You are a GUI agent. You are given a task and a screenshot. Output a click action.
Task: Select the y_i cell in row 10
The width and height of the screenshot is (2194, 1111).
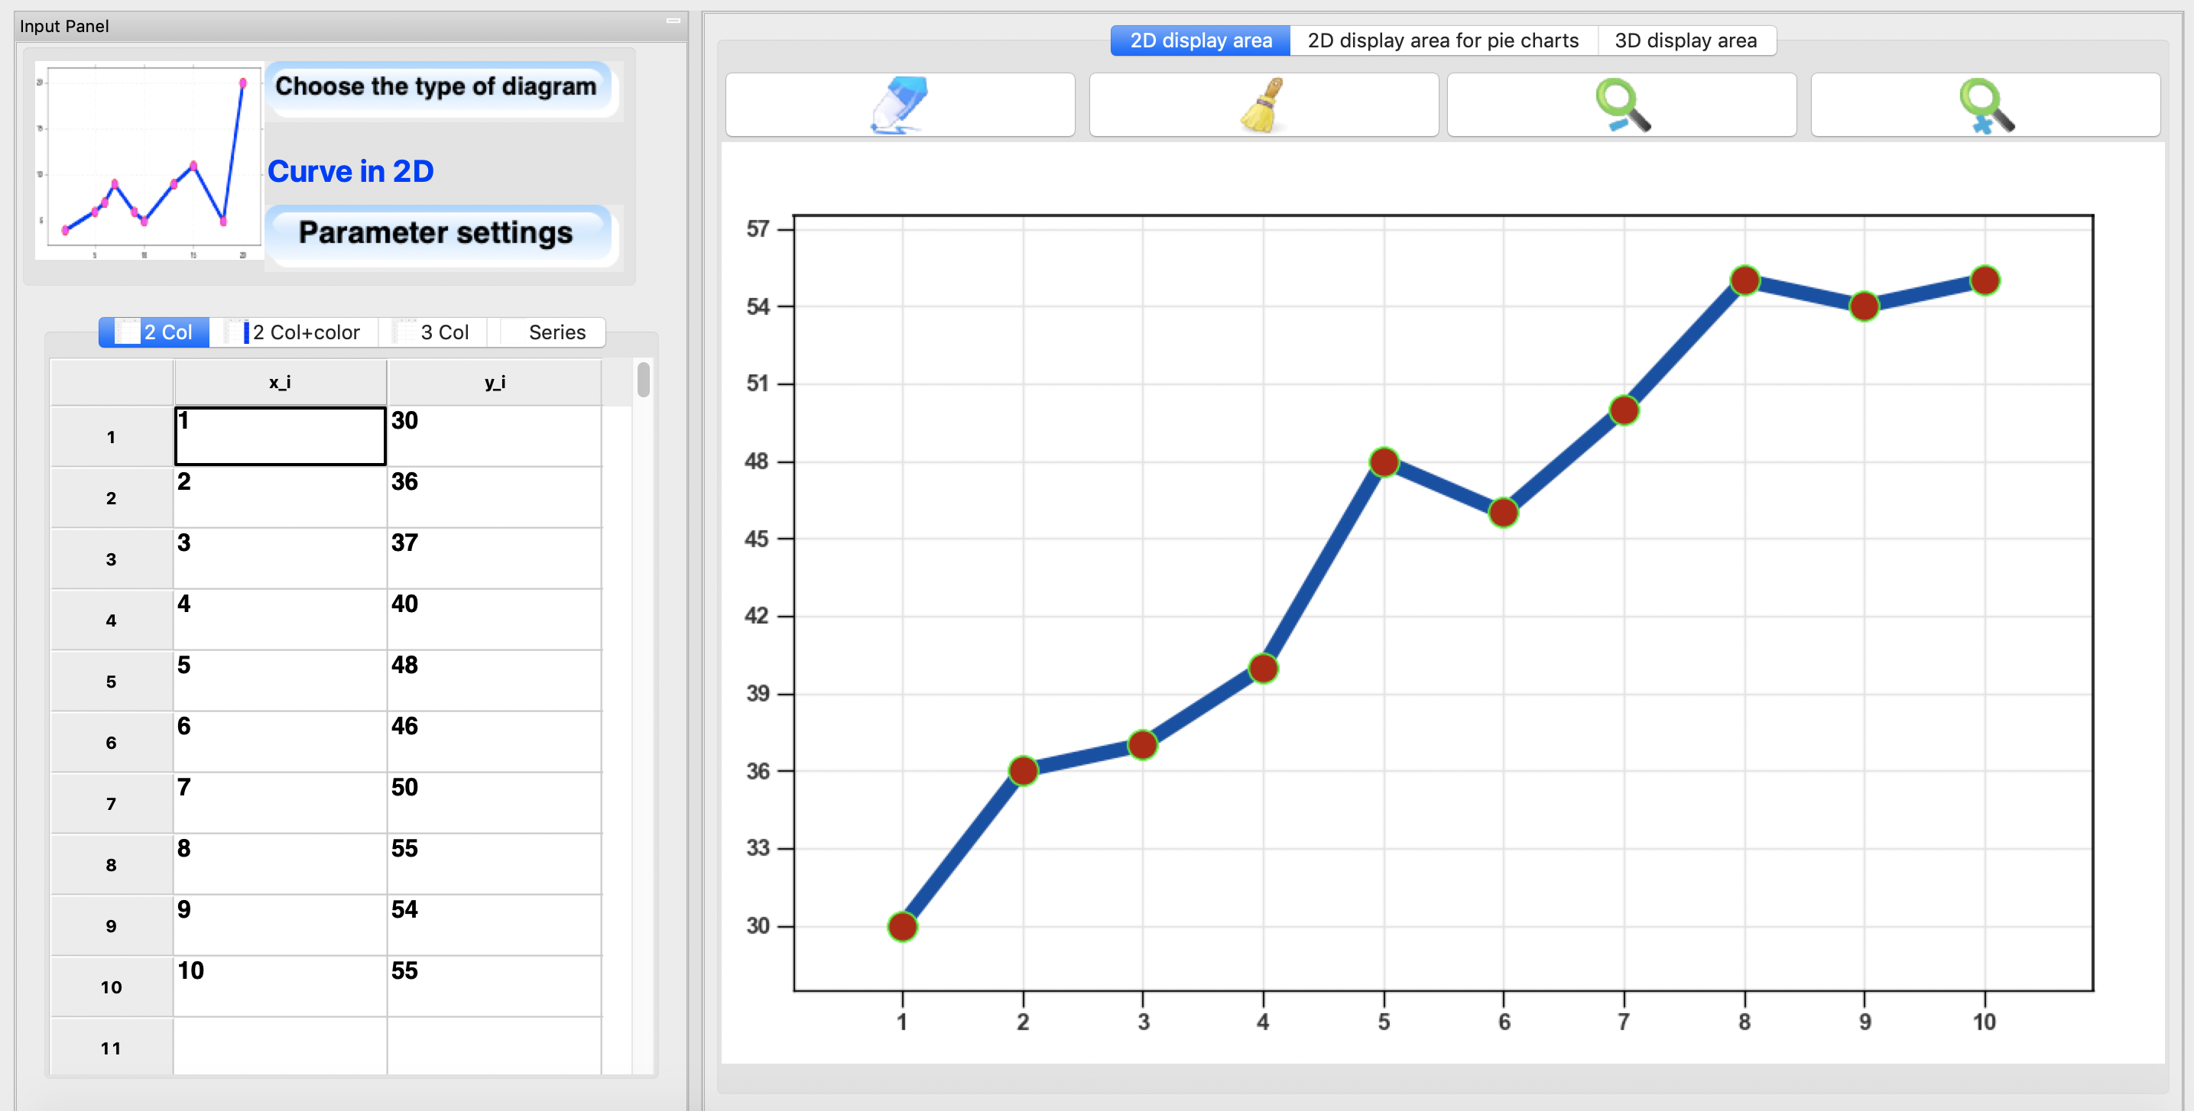[x=494, y=987]
